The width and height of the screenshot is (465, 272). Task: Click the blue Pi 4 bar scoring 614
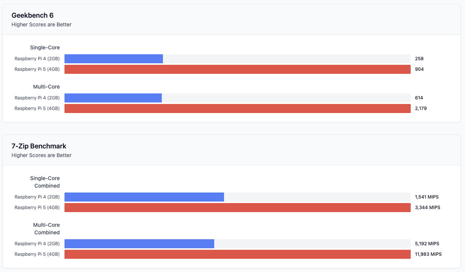click(113, 98)
